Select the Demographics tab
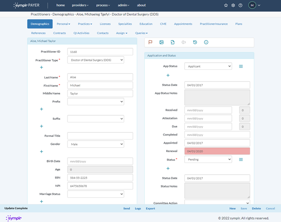 [x=40, y=24]
